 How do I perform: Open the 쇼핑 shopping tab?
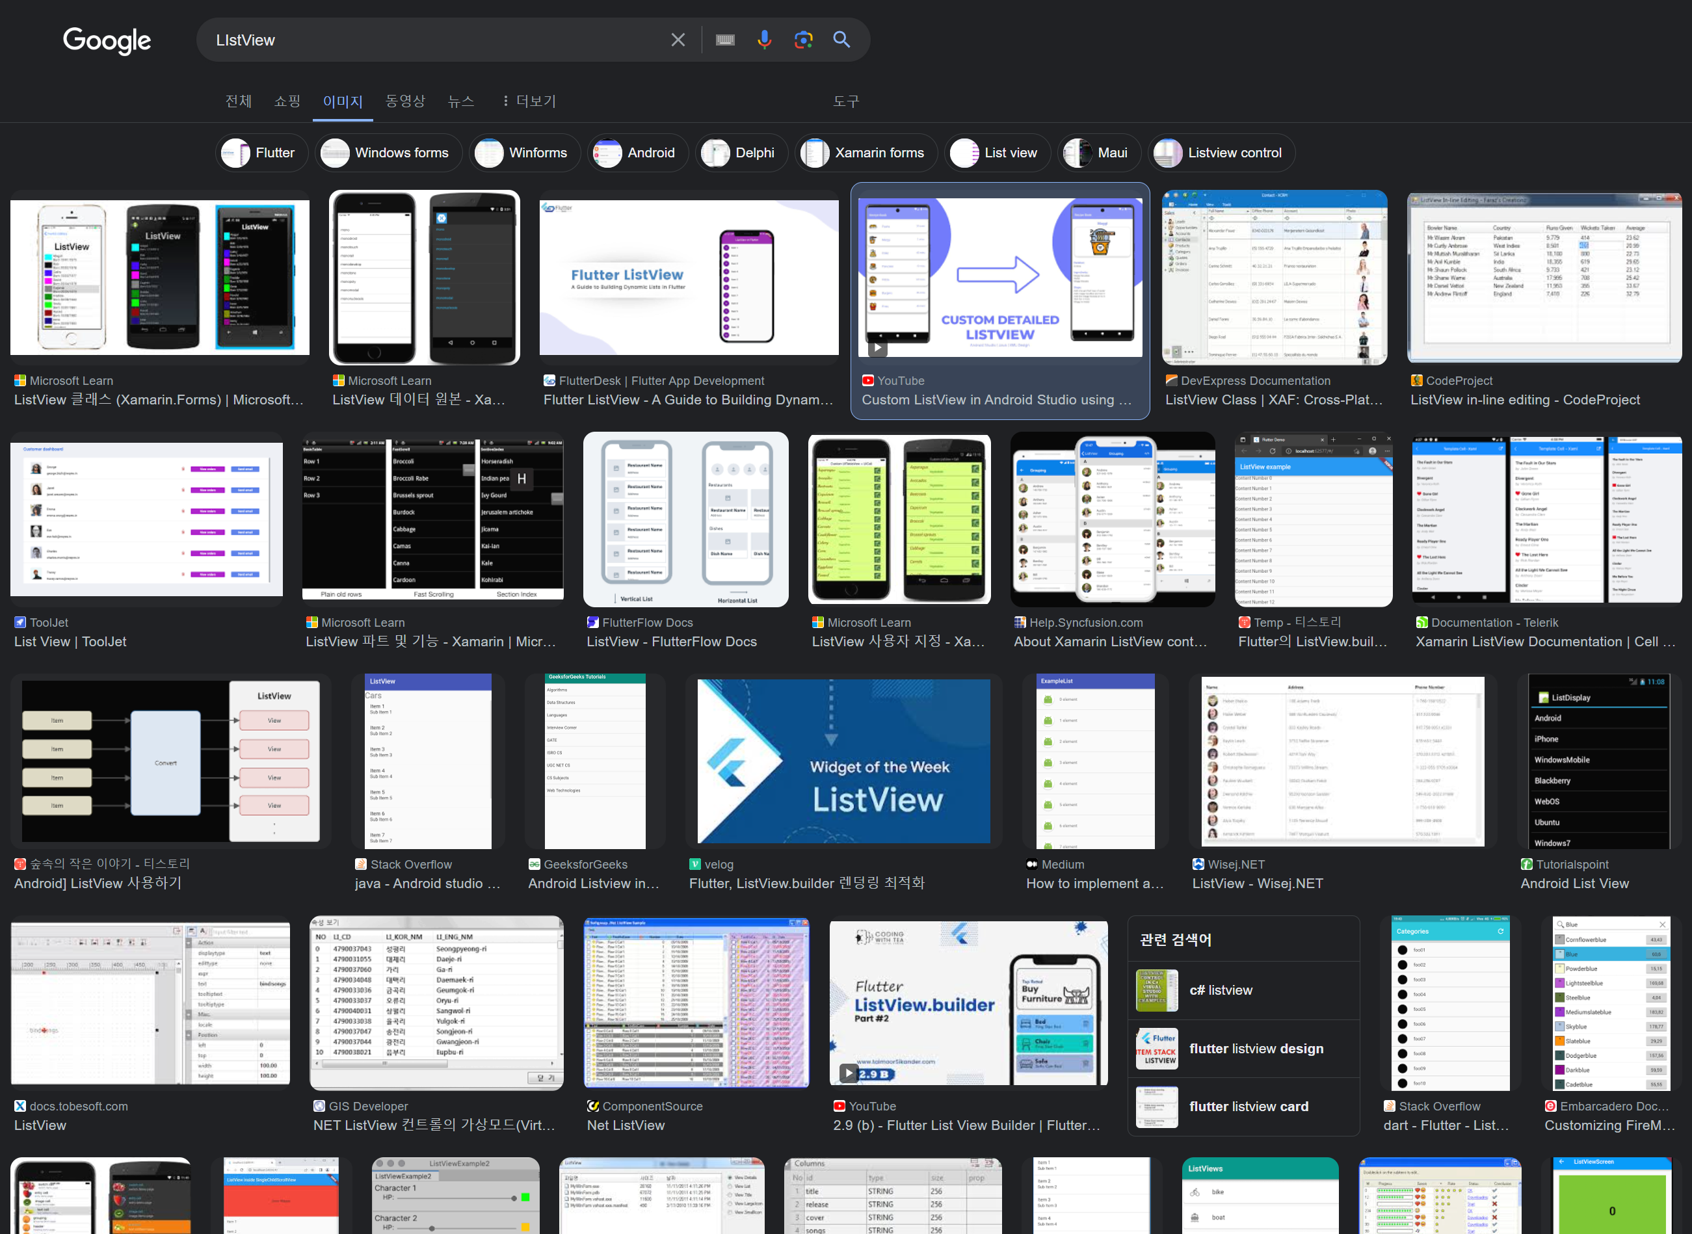point(287,101)
